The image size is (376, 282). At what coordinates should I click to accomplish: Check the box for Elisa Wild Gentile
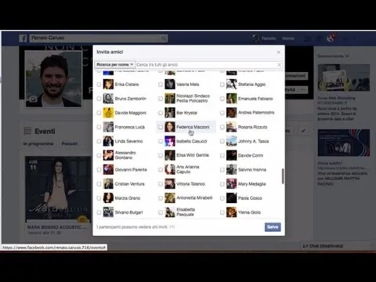[x=161, y=155]
